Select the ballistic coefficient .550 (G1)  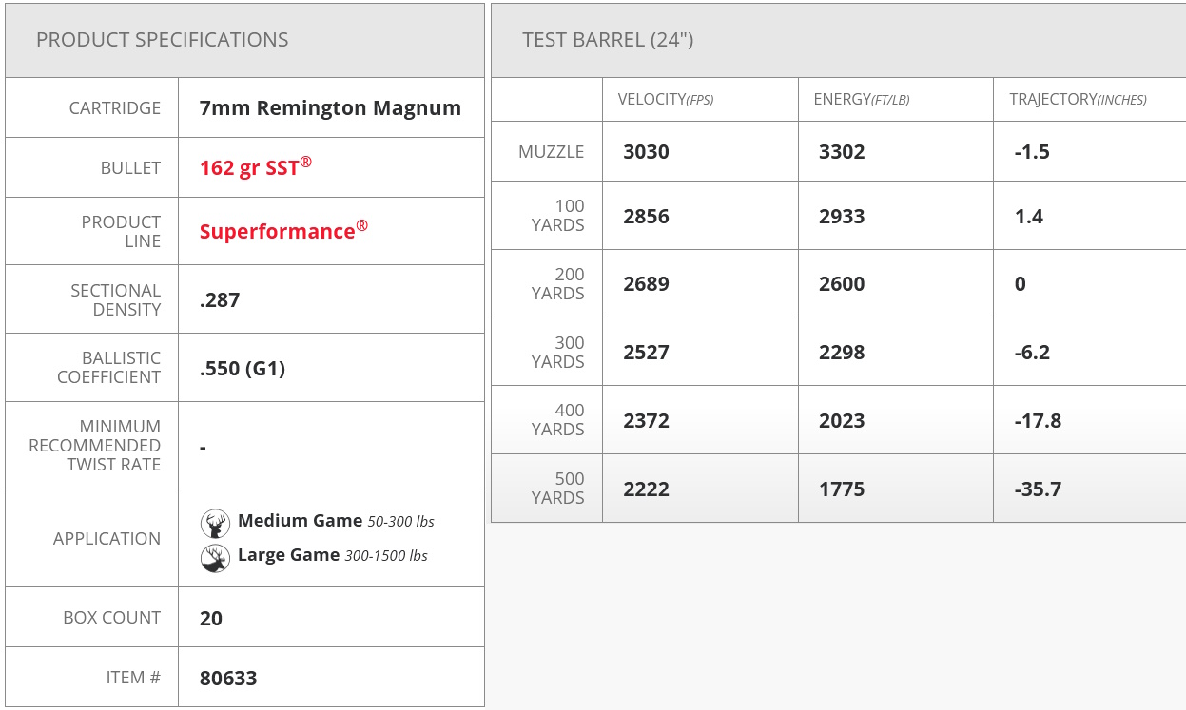point(243,368)
